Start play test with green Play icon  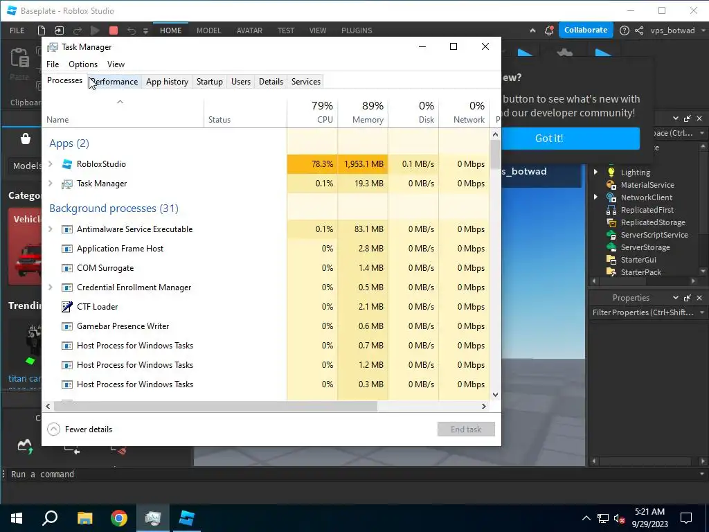pos(95,30)
